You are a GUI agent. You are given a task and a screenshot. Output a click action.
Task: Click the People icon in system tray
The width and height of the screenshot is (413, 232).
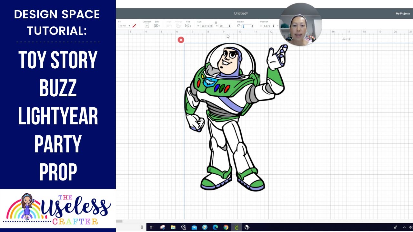[x=396, y=227]
